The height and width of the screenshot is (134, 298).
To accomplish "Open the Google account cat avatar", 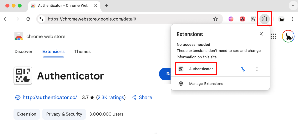I will (x=288, y=36).
